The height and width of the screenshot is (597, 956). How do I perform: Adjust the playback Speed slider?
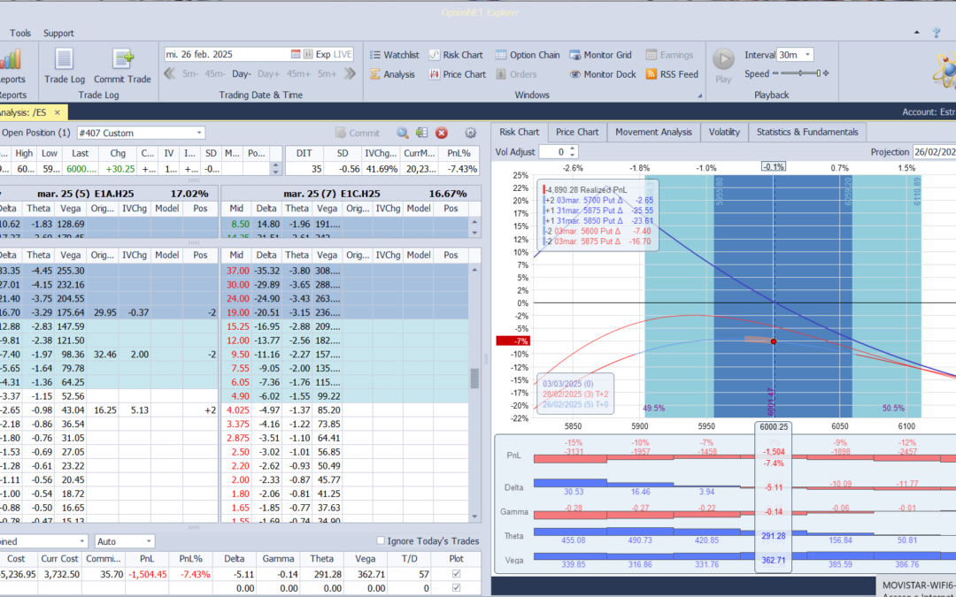tap(800, 73)
